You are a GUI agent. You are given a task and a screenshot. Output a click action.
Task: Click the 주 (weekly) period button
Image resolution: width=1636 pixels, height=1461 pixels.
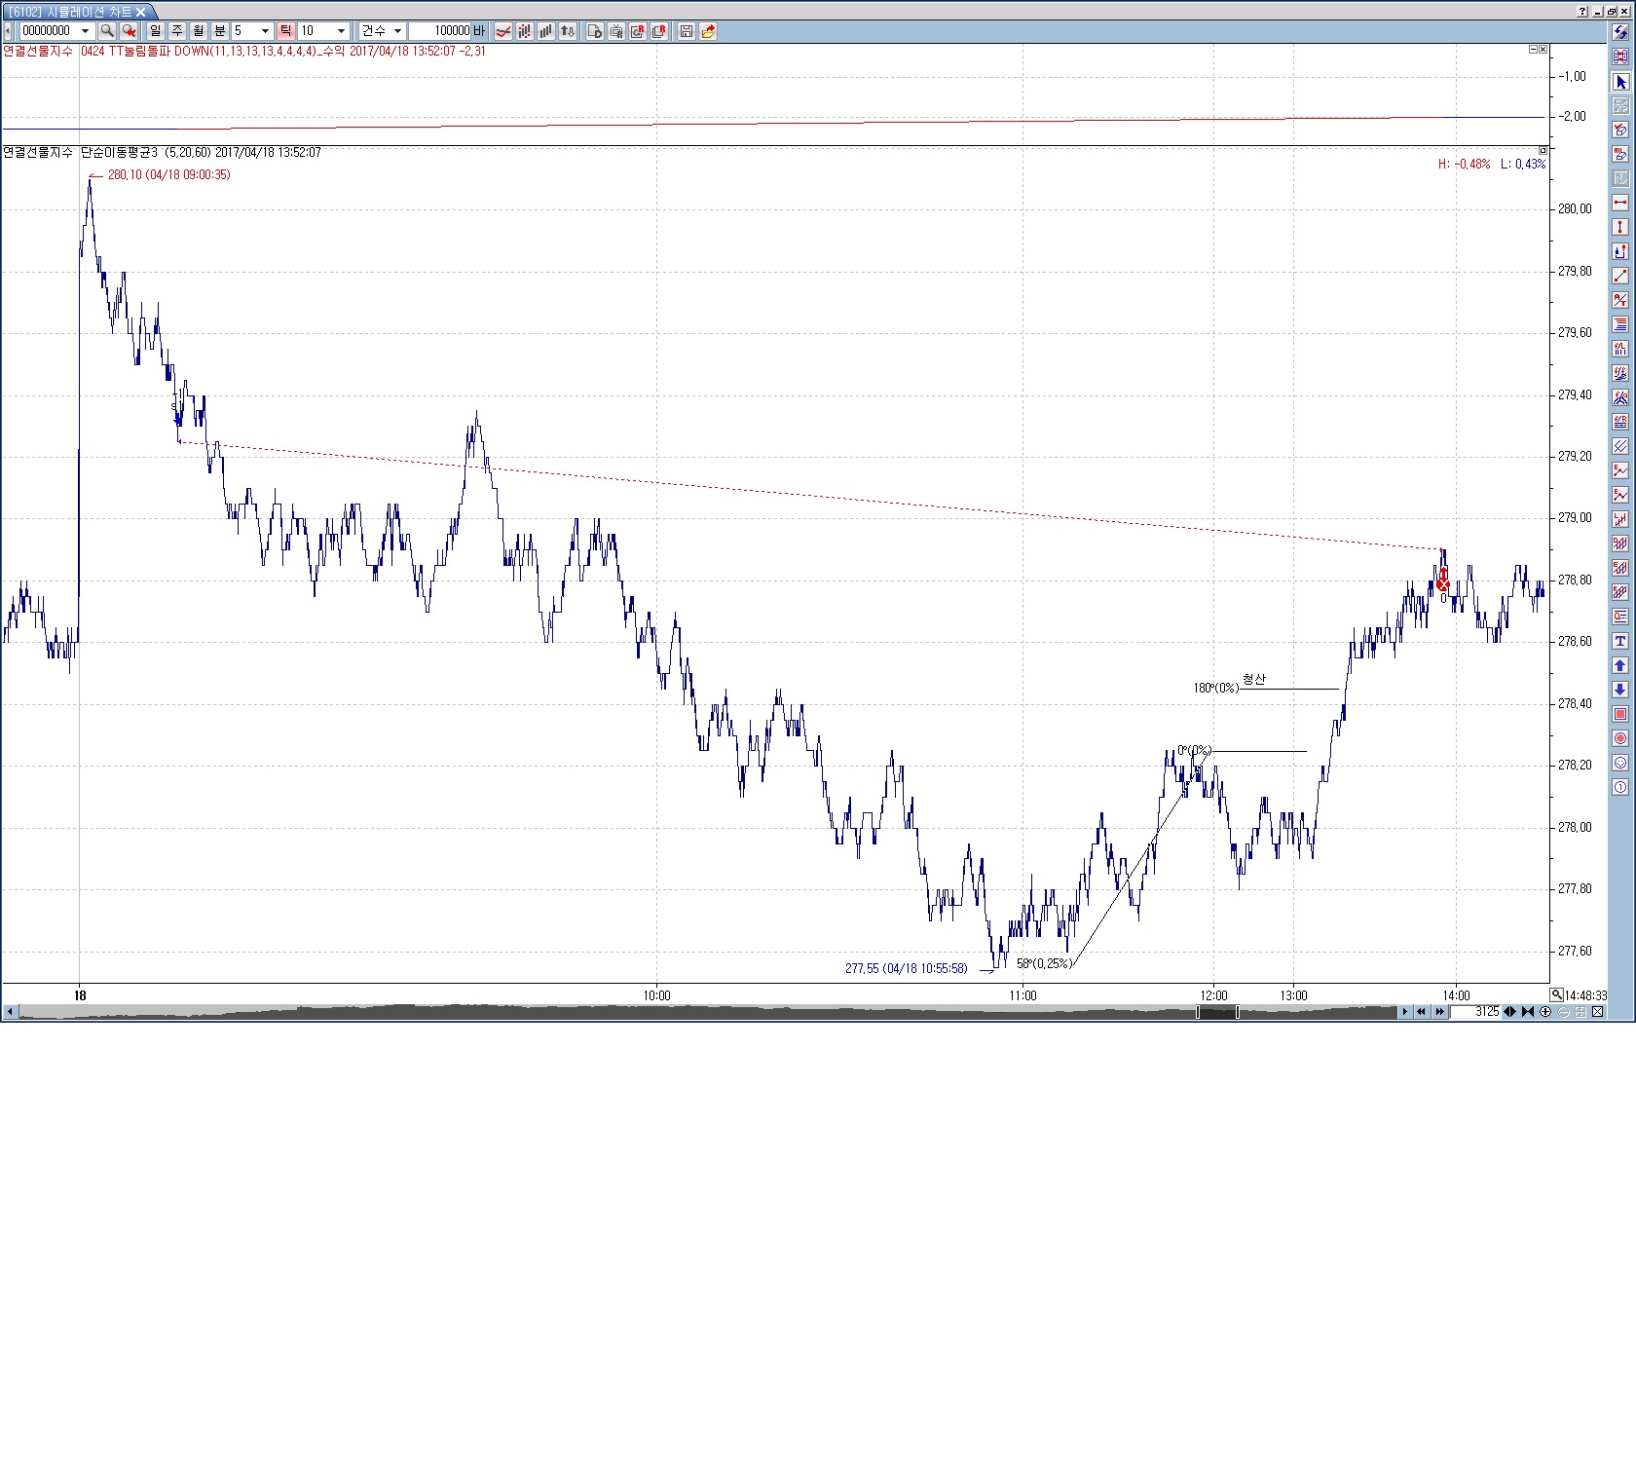click(x=177, y=31)
